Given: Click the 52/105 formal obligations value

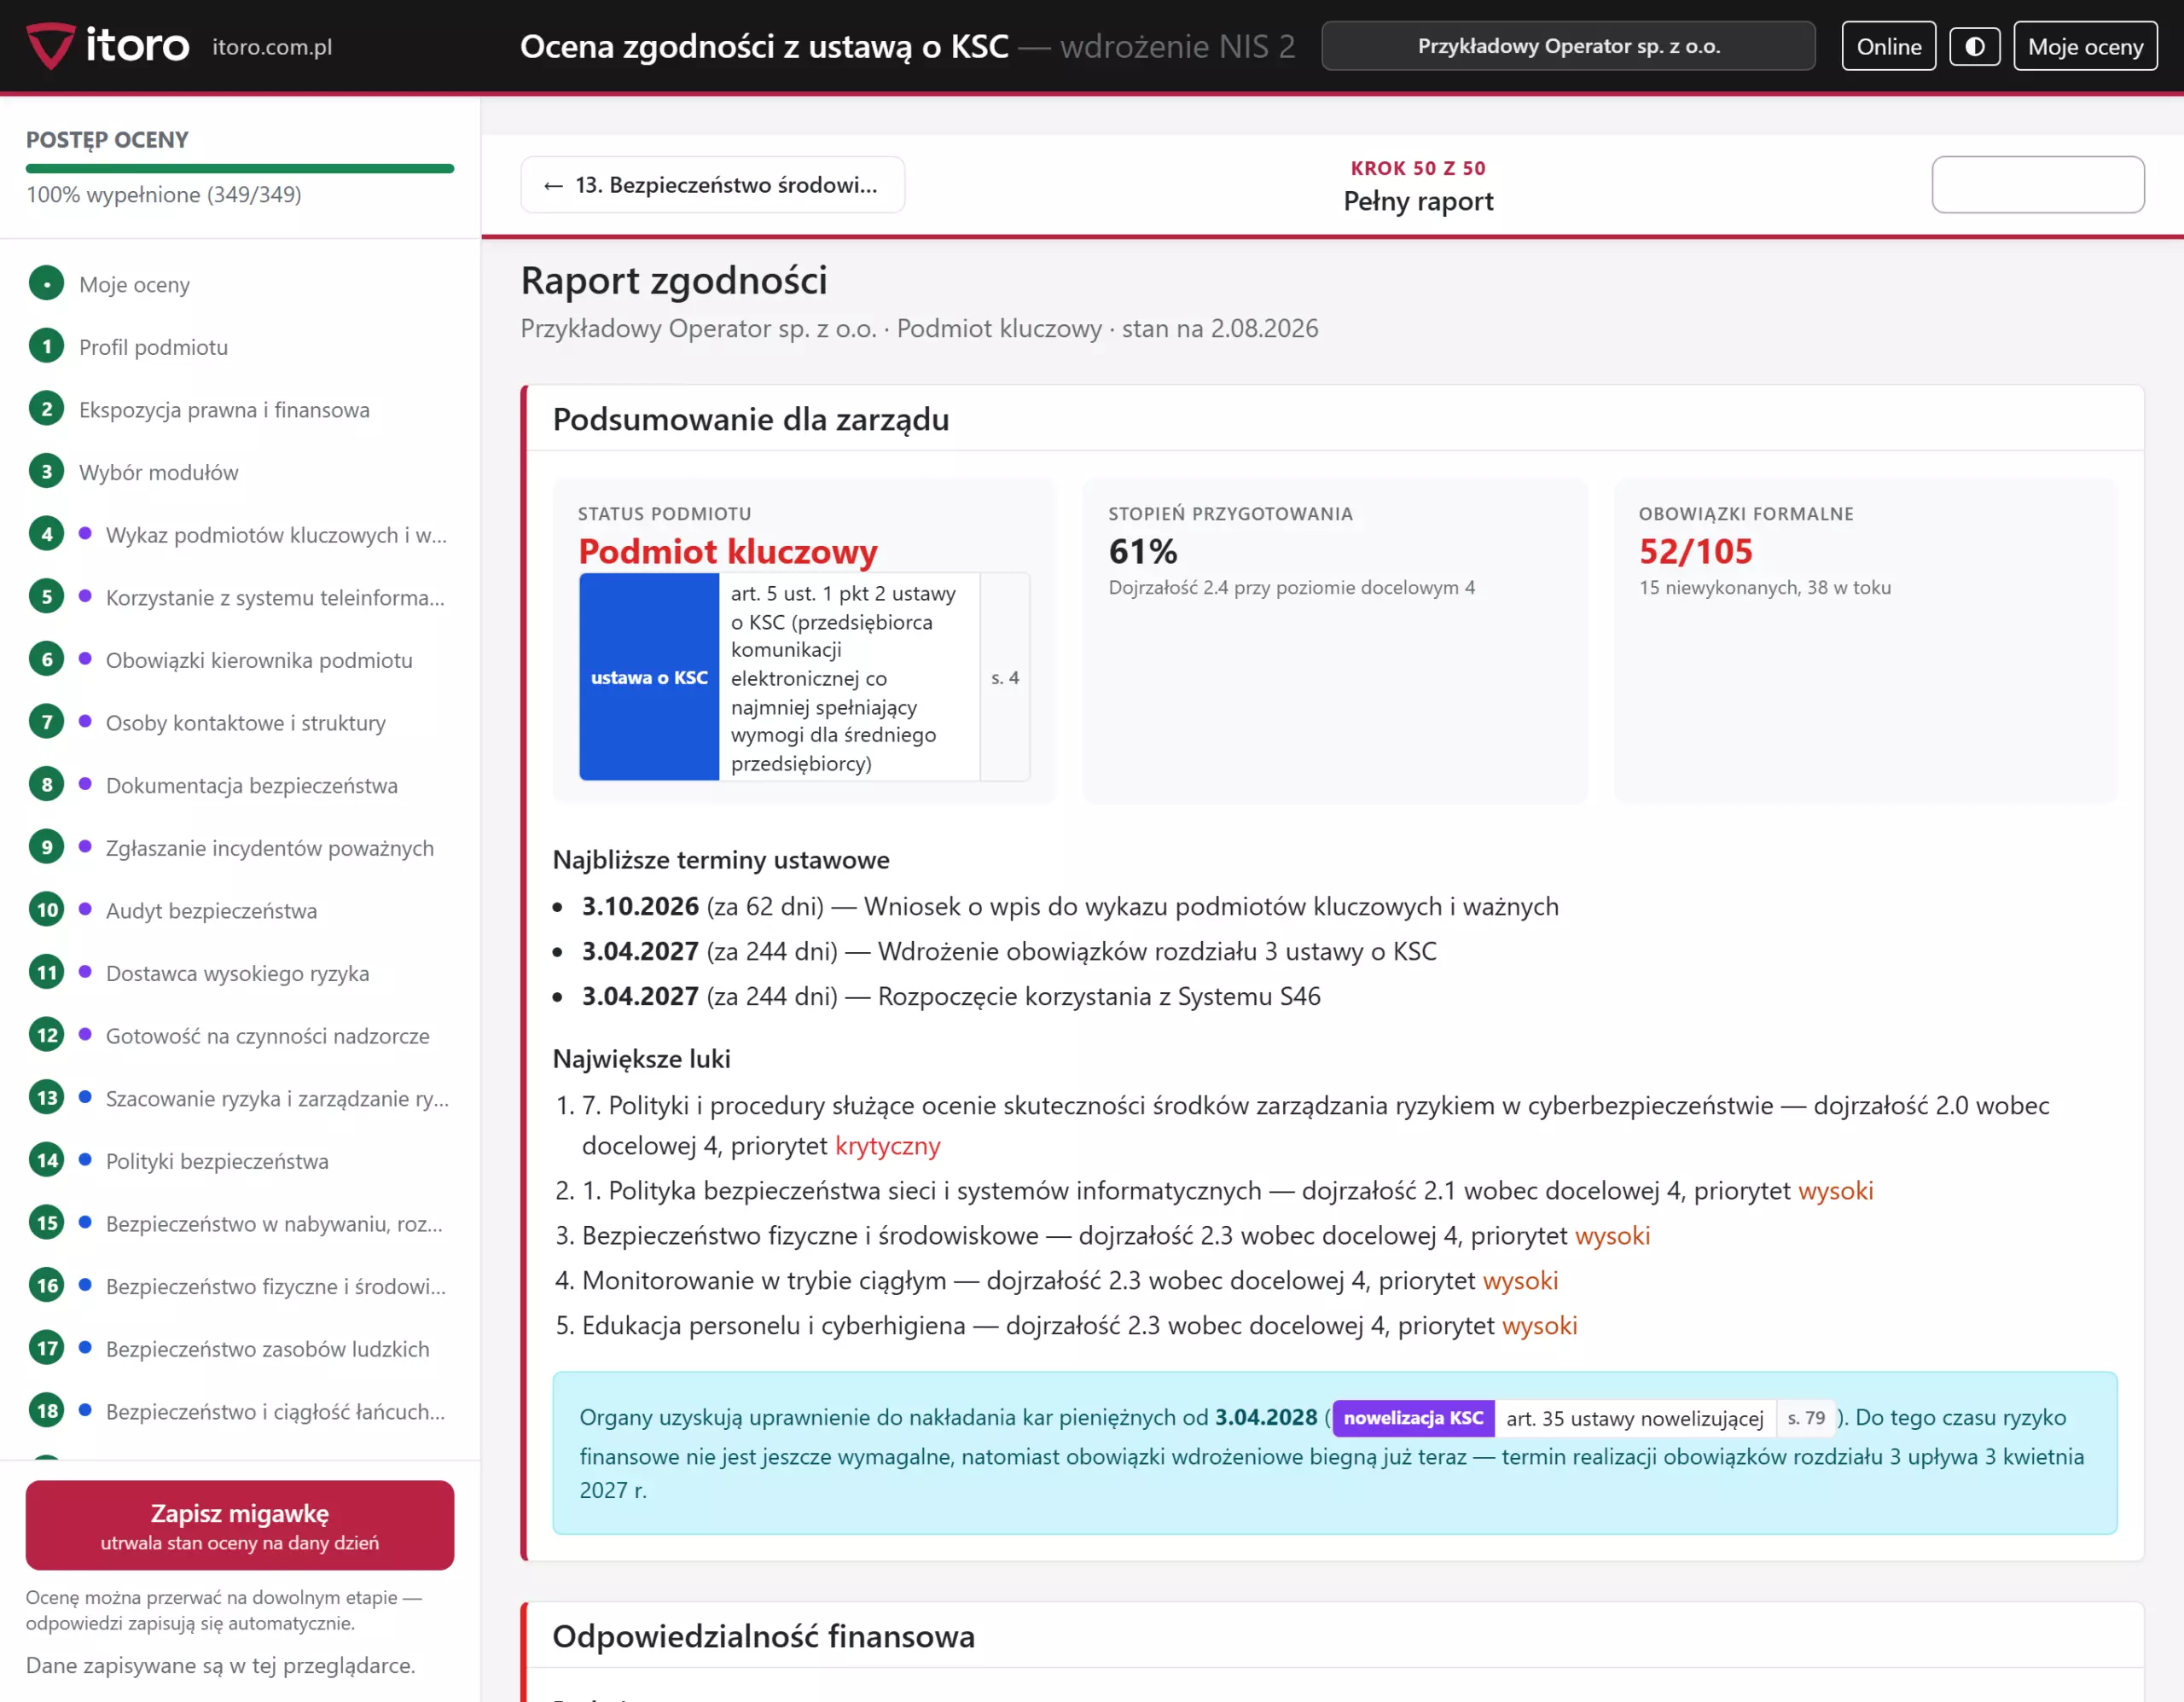Looking at the screenshot, I should [x=1696, y=551].
